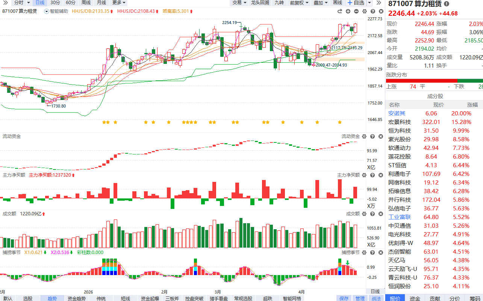The height and width of the screenshot is (301, 483).
Task: Click the share arrow icon above main chart
Action: point(340,11)
